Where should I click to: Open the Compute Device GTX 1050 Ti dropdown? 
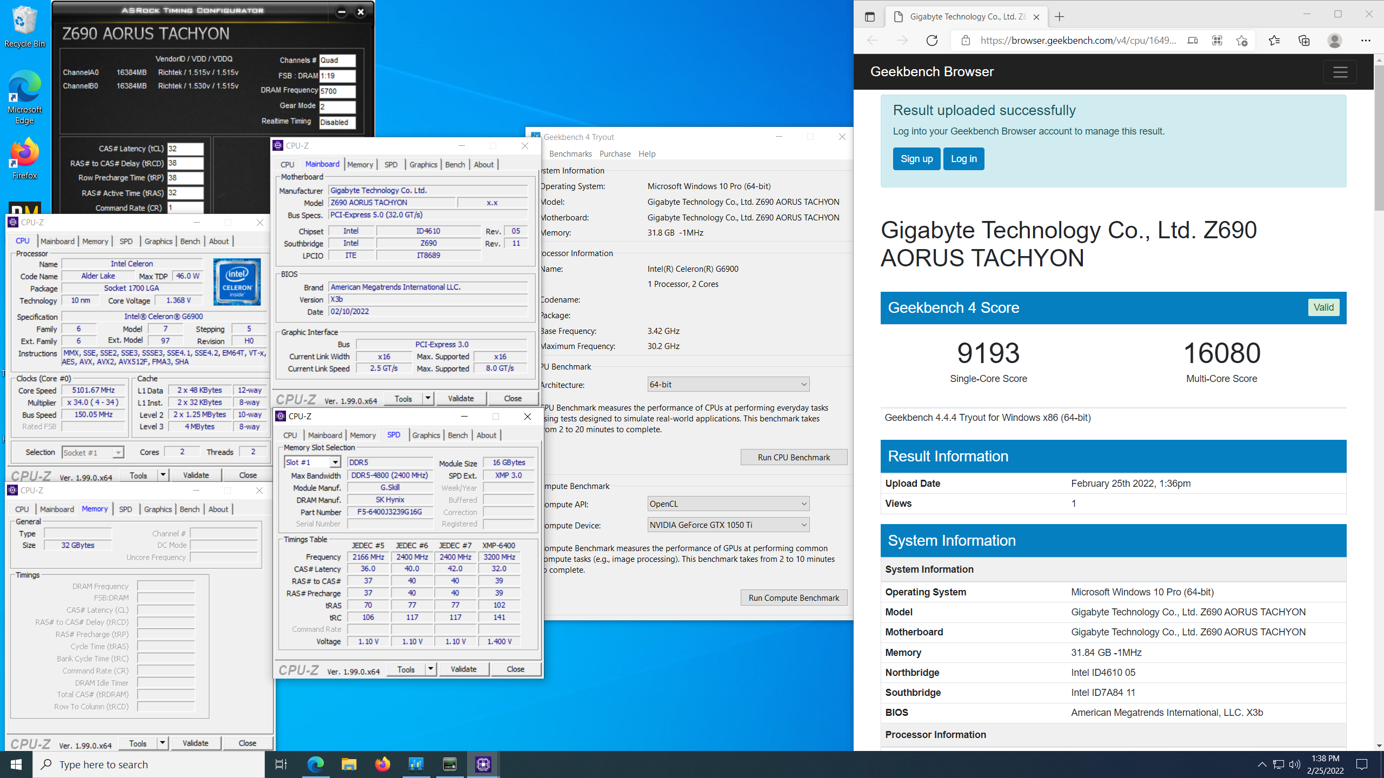click(x=728, y=525)
